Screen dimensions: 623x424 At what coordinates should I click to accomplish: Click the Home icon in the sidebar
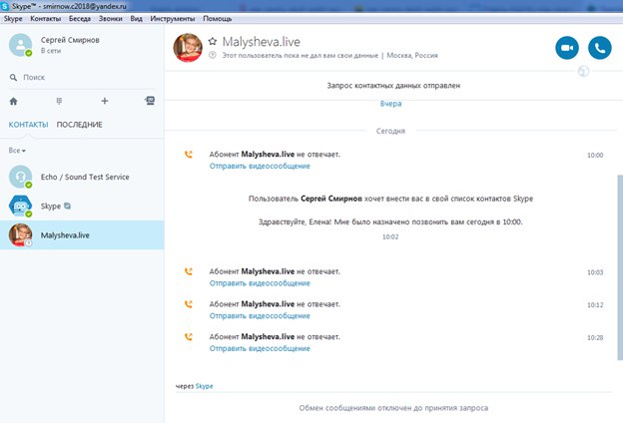pyautogui.click(x=13, y=101)
